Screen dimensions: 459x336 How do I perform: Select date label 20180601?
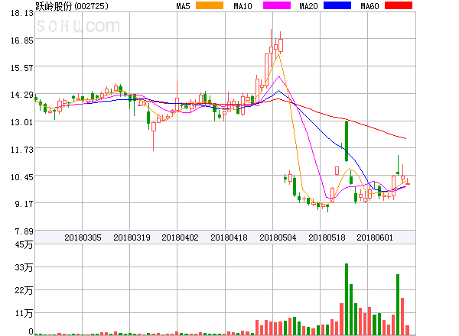(x=375, y=237)
